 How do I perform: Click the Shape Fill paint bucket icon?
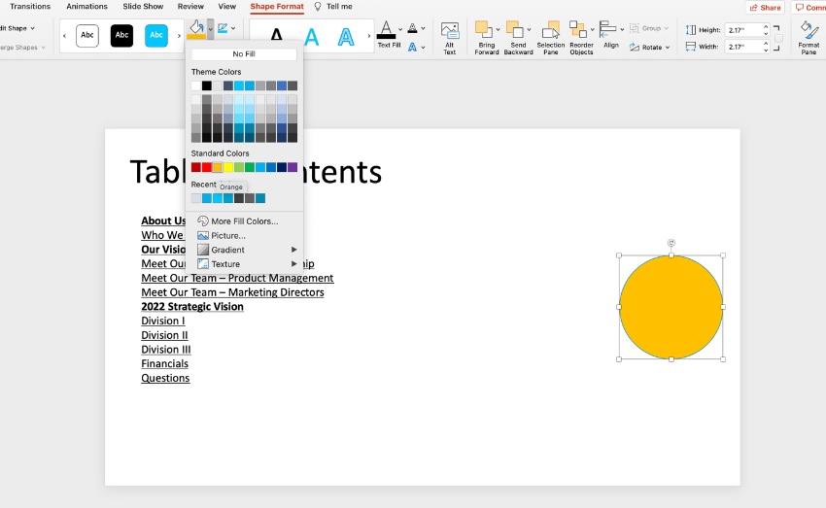[x=196, y=29]
